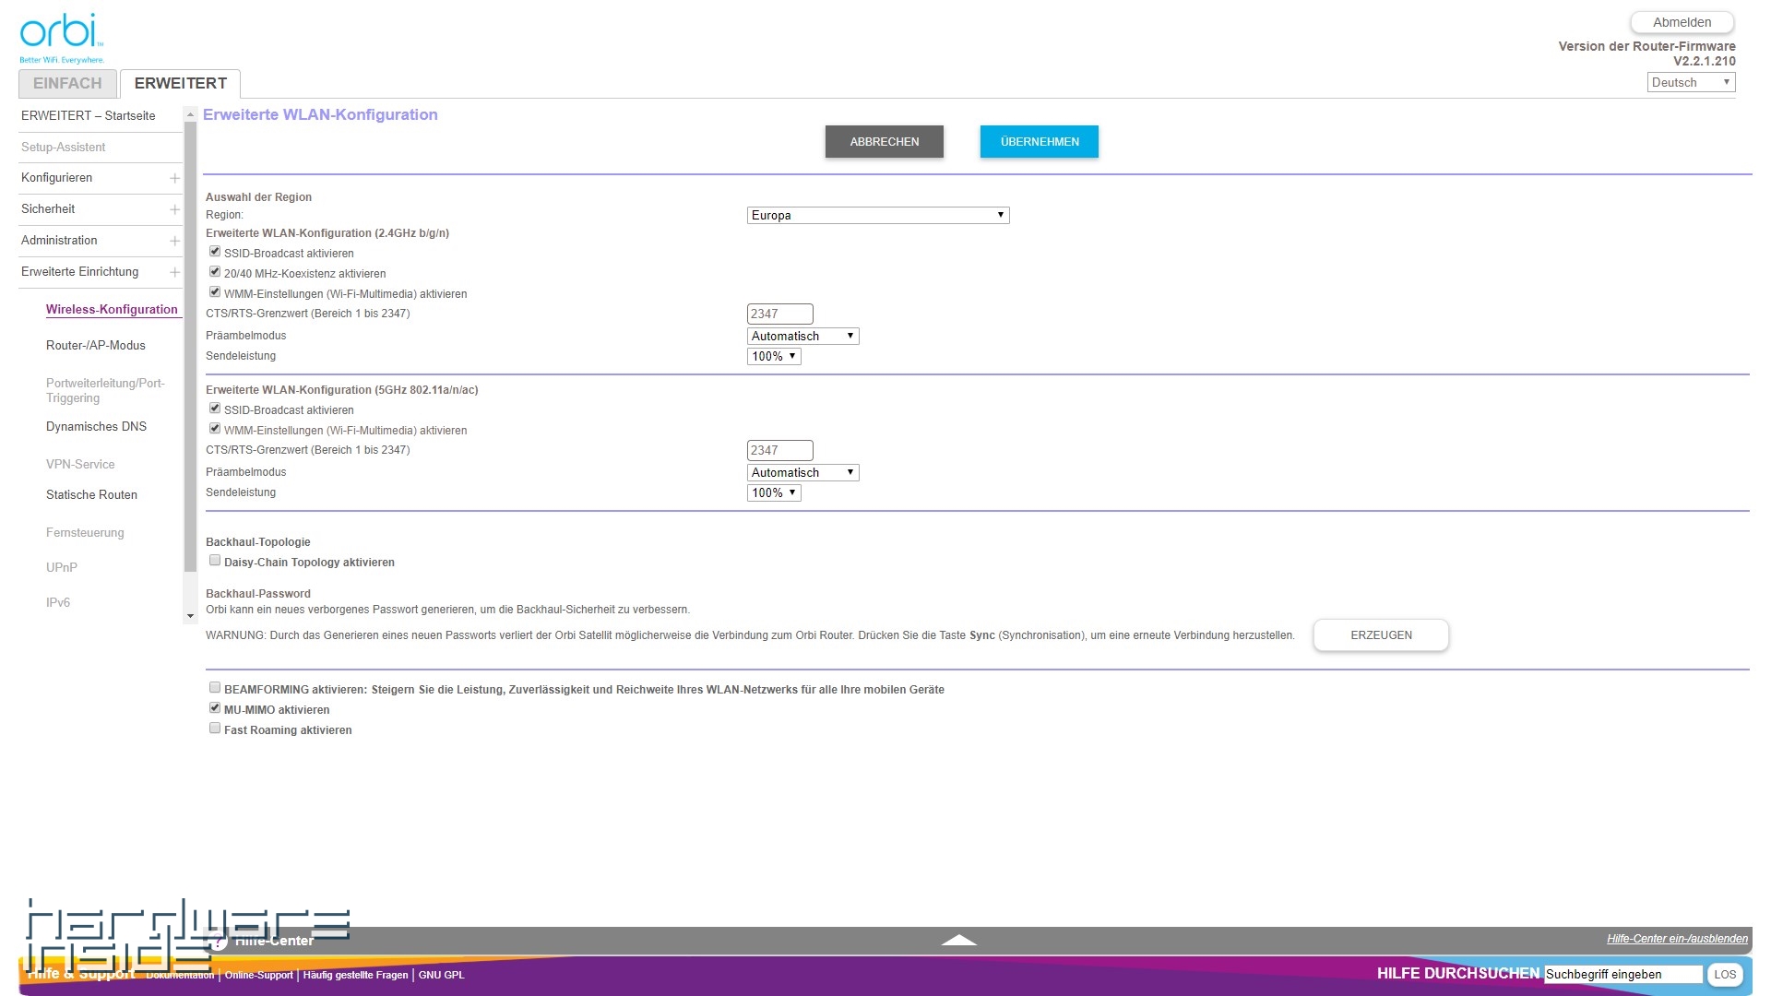This screenshot has width=1771, height=996.
Task: Click 5GHz CTS/RTS-Grenzwert input field
Action: point(779,450)
